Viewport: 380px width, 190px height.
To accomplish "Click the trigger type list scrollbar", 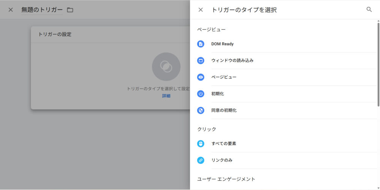I will click(x=378, y=65).
